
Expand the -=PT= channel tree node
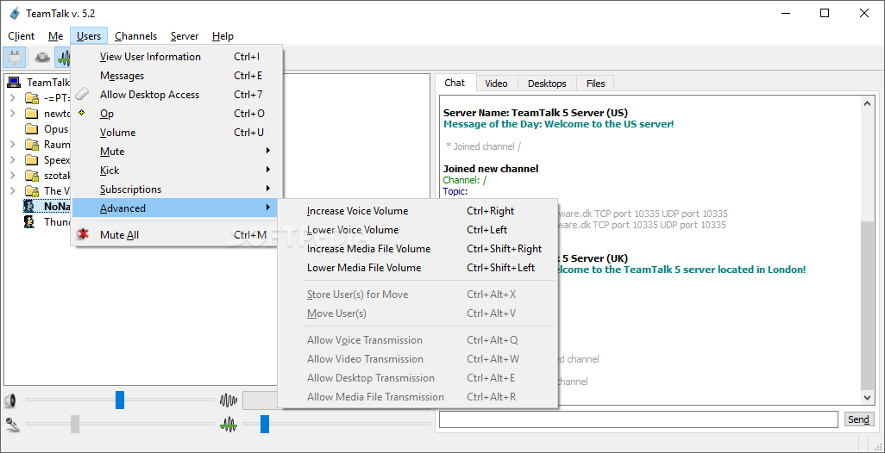[12, 98]
